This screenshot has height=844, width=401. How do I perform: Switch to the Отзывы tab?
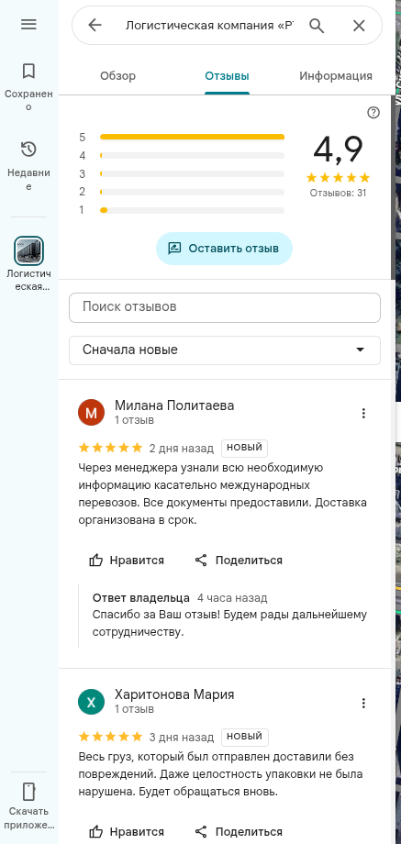click(x=228, y=76)
